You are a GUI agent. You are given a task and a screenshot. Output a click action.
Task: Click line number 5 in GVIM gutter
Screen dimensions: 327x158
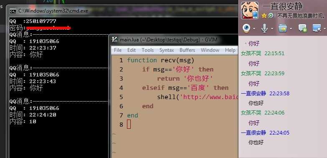[121, 97]
